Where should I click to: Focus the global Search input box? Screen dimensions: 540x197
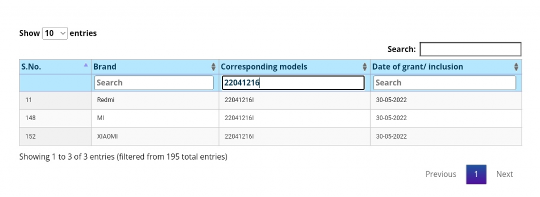pos(470,49)
